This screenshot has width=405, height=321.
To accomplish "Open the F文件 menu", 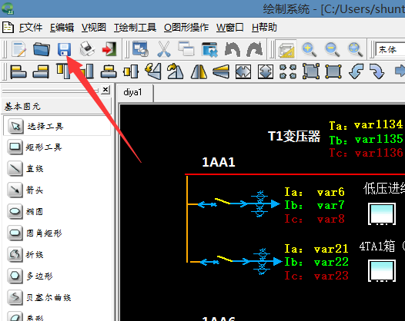I will pos(31,28).
